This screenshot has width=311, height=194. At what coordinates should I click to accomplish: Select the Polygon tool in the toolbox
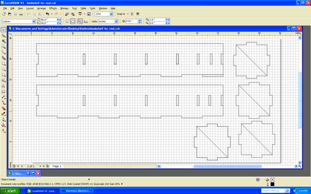coord(3,75)
